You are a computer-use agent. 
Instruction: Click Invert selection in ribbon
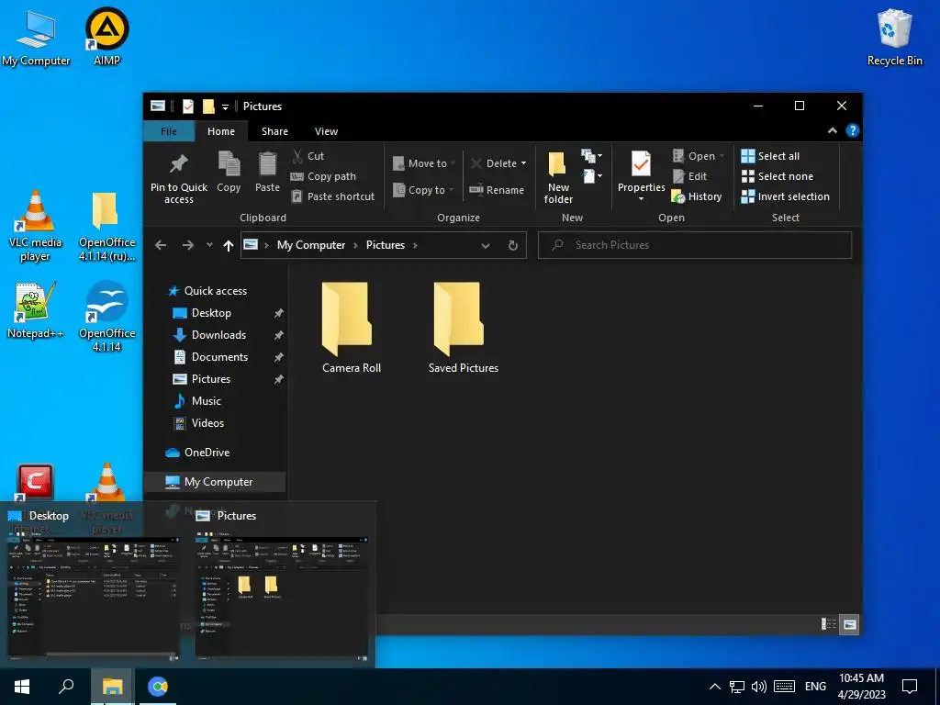(786, 196)
